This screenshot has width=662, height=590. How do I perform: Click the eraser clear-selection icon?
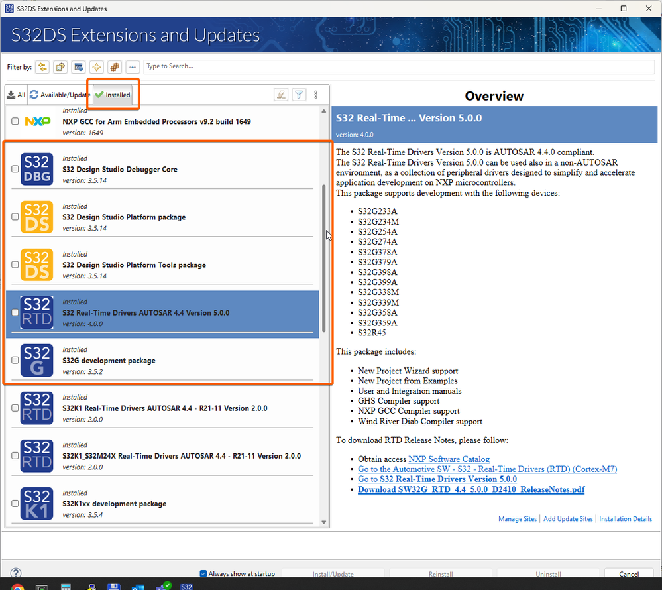pos(281,95)
